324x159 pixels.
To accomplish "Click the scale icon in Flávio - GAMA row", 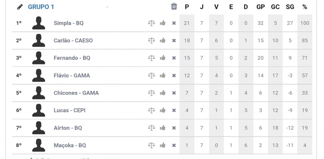I will [x=152, y=75].
